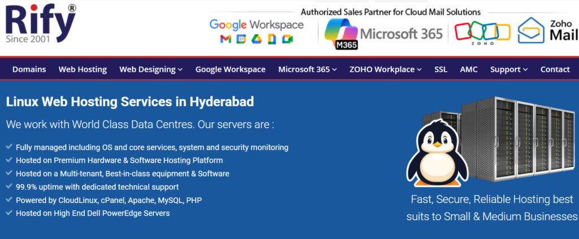This screenshot has height=239, width=579.
Task: Click checkmark beside 'Hosted on Premium Hardware'
Action: 9,160
